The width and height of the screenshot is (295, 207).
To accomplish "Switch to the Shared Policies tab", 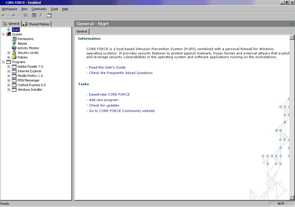I will 37,24.
